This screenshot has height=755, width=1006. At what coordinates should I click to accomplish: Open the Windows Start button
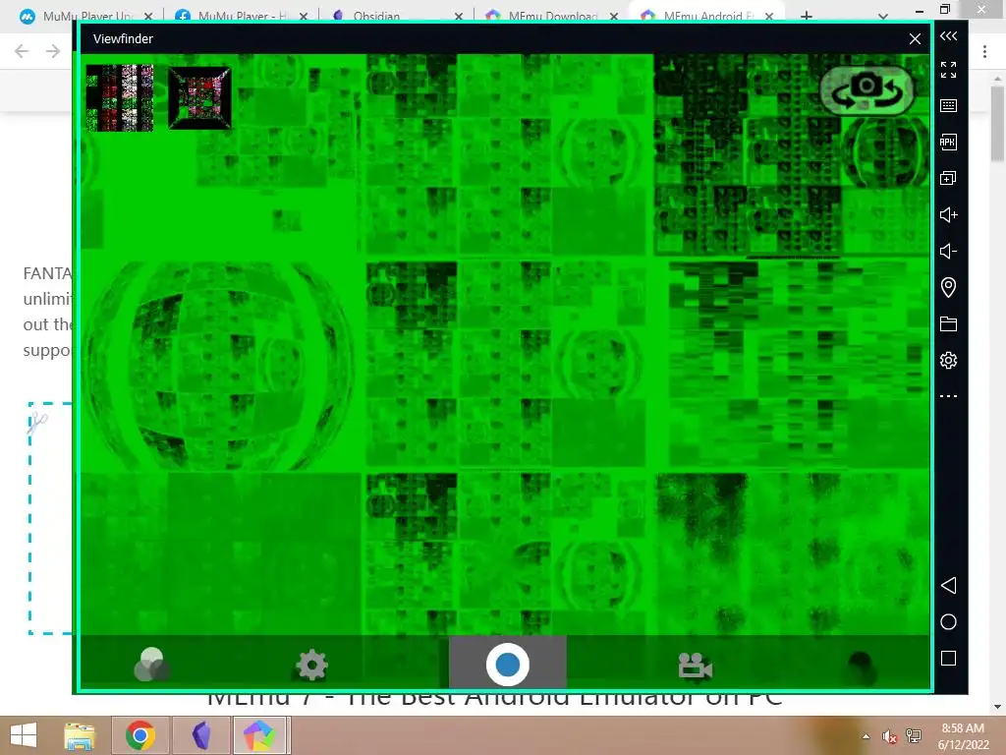(x=24, y=735)
